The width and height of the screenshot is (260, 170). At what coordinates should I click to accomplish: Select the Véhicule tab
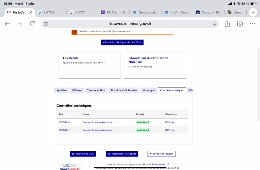pos(77,90)
